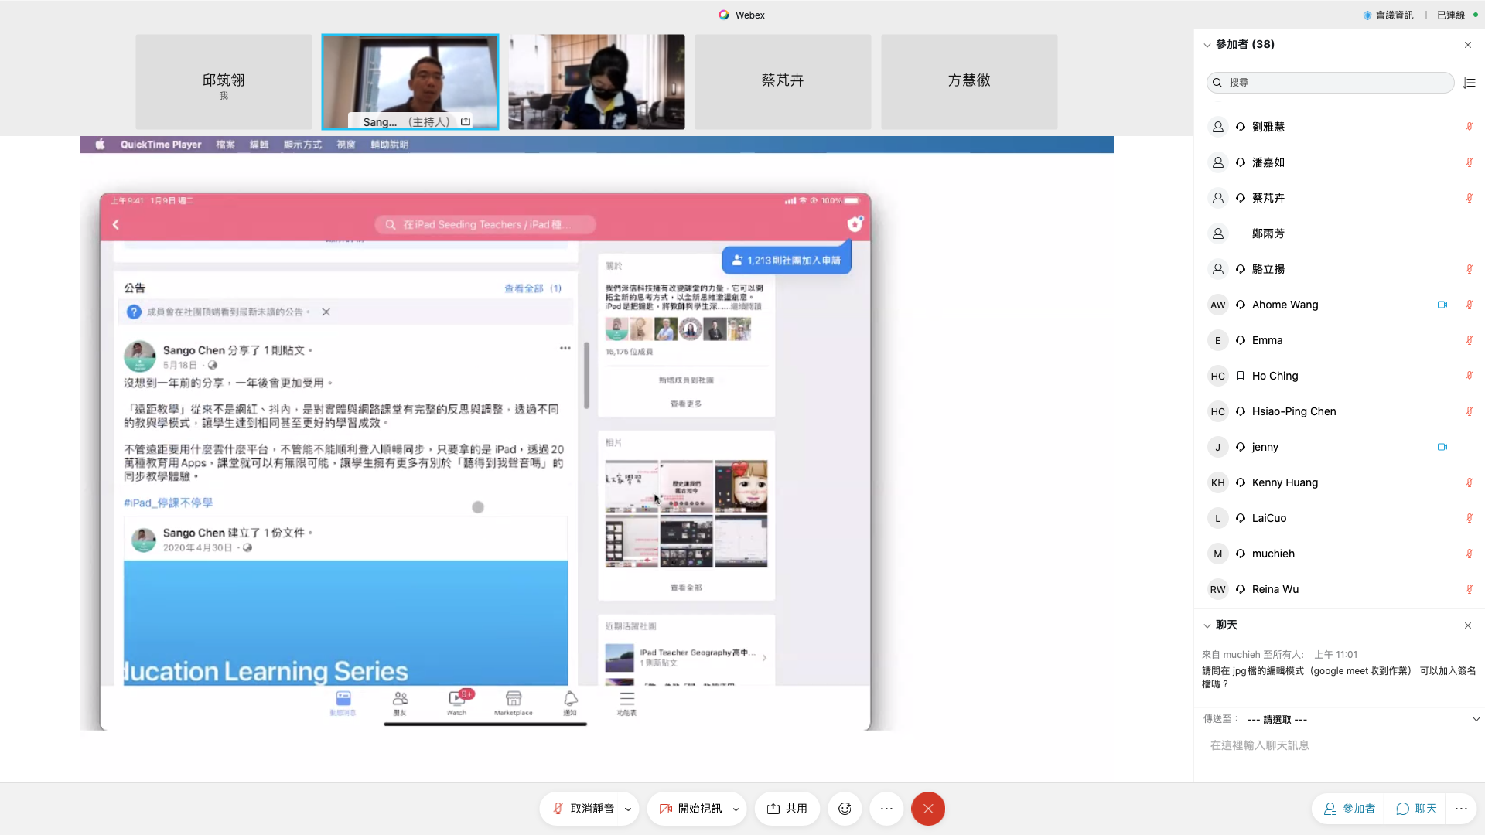Image resolution: width=1485 pixels, height=835 pixels.
Task: Open the more options ellipsis in the bottom toolbar
Action: (886, 809)
